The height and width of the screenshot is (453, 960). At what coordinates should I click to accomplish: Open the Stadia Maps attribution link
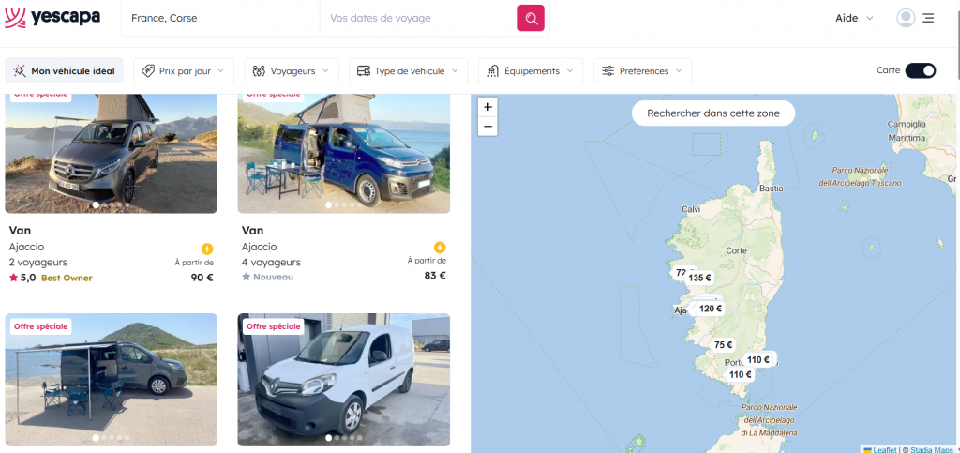coord(931,449)
